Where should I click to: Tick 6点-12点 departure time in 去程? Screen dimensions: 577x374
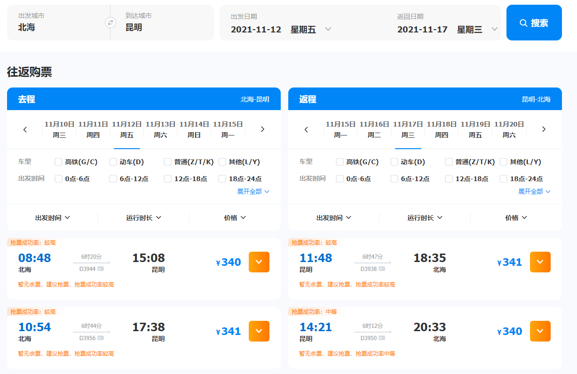click(x=113, y=179)
